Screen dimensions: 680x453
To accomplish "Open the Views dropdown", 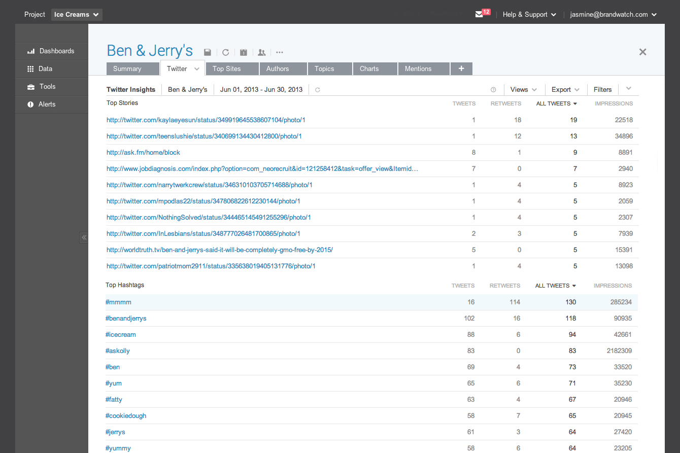I will pyautogui.click(x=524, y=89).
